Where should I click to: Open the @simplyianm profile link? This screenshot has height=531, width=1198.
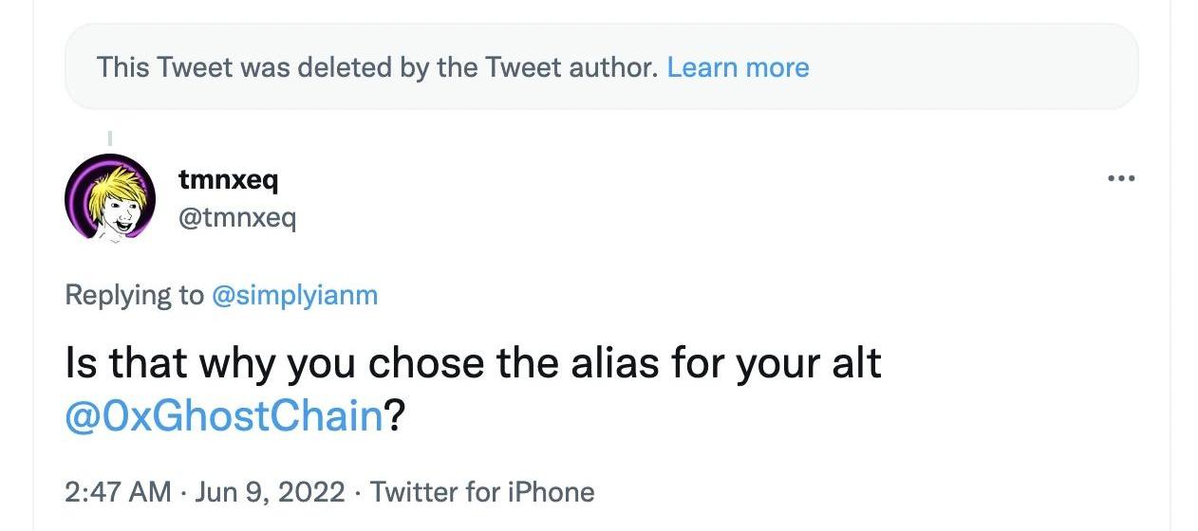[x=294, y=295]
